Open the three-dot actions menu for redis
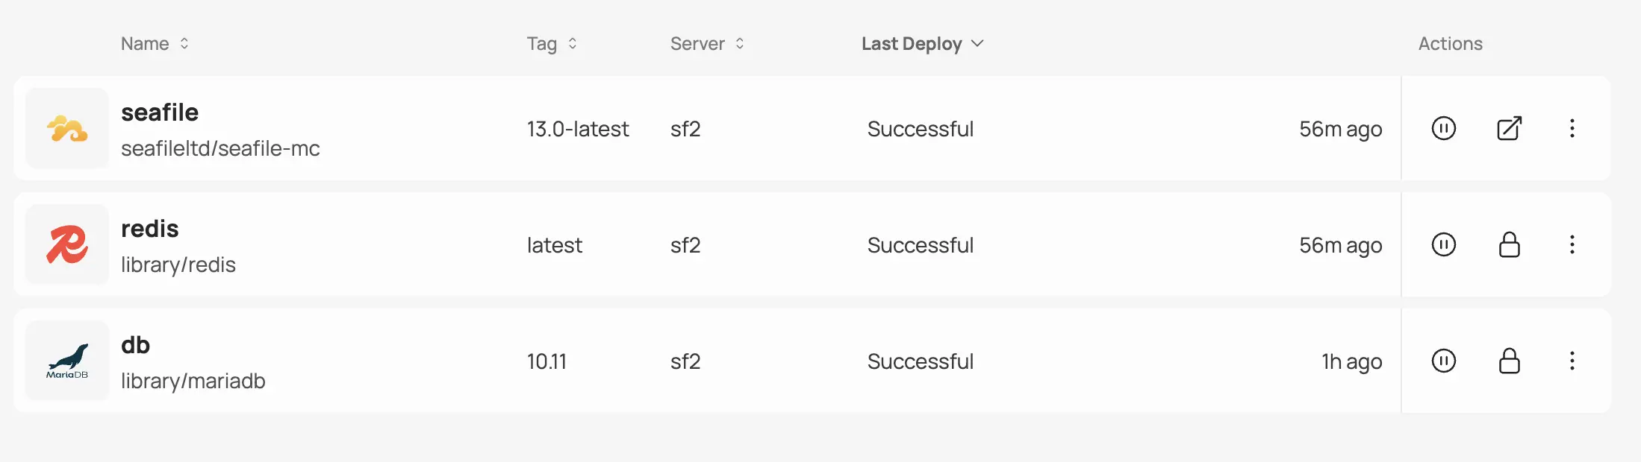The image size is (1641, 462). pos(1572,244)
